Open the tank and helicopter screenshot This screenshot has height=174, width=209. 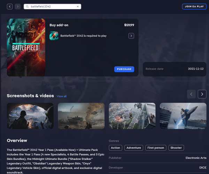(81, 116)
